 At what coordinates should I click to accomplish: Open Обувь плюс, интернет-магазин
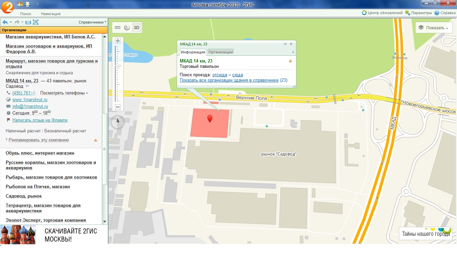pyautogui.click(x=40, y=153)
